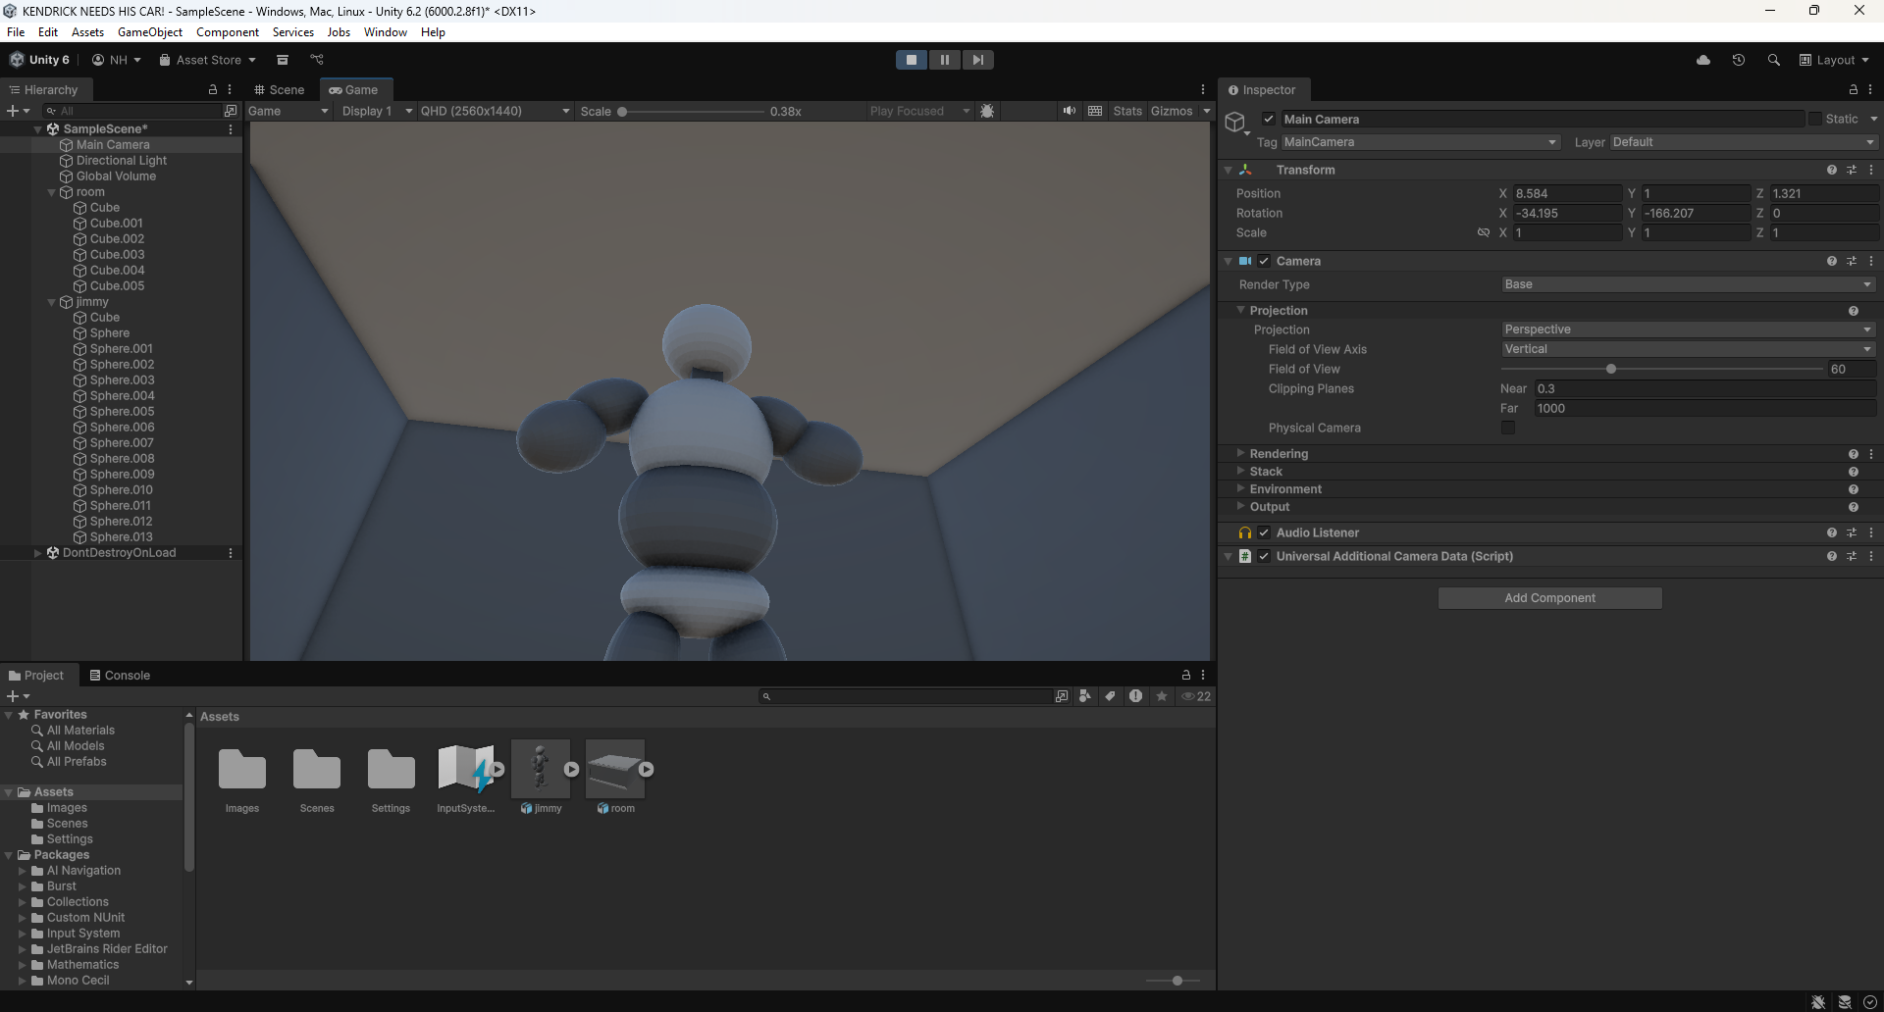Open the Projection dropdown set to Perspective
The image size is (1884, 1012).
pos(1688,329)
